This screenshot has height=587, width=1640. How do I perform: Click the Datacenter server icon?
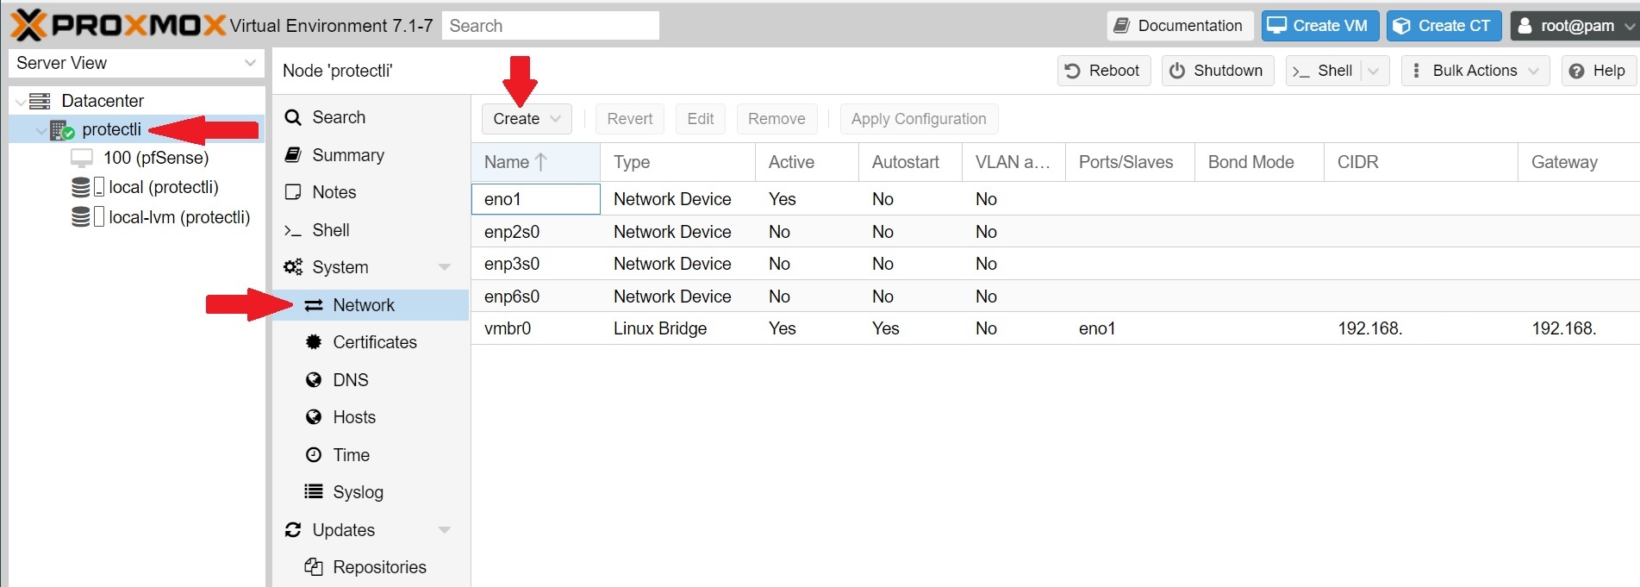(40, 101)
